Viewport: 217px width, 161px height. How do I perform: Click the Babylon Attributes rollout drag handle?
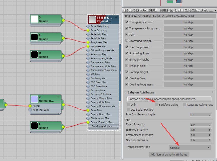[x=213, y=92]
